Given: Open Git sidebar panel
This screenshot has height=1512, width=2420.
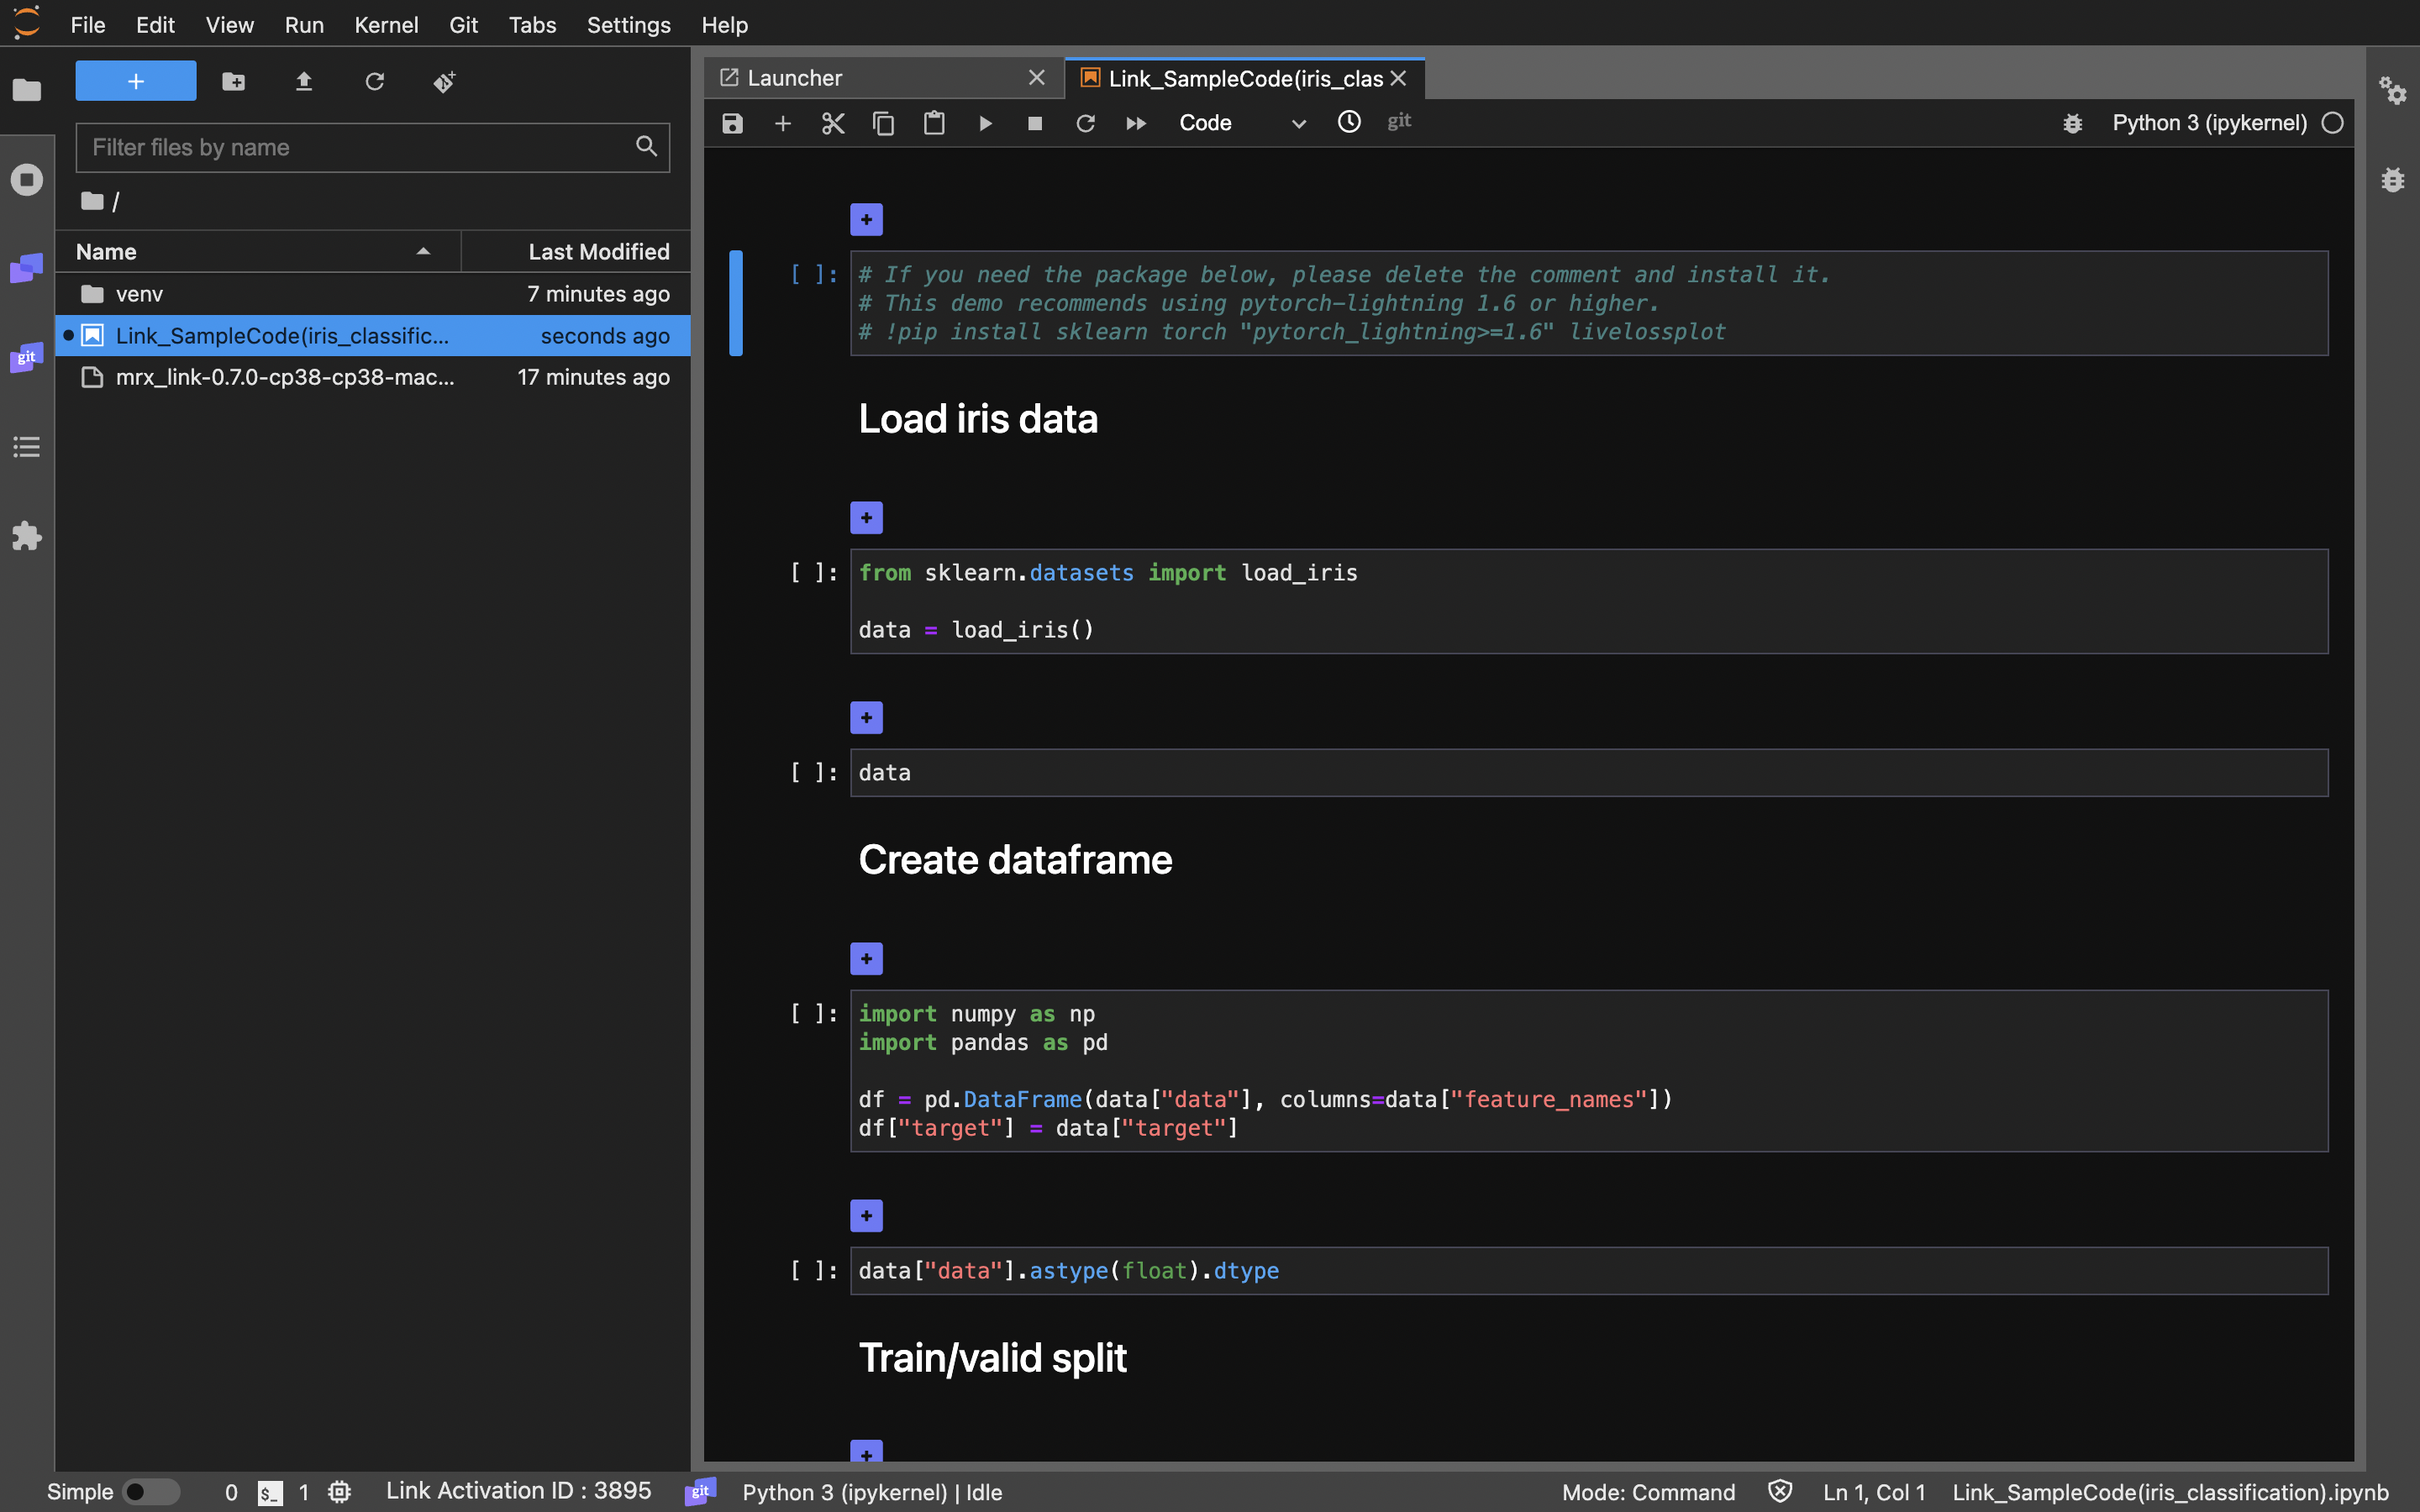Looking at the screenshot, I should [27, 357].
